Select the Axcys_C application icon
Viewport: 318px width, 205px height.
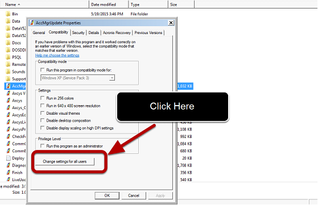click(8, 108)
